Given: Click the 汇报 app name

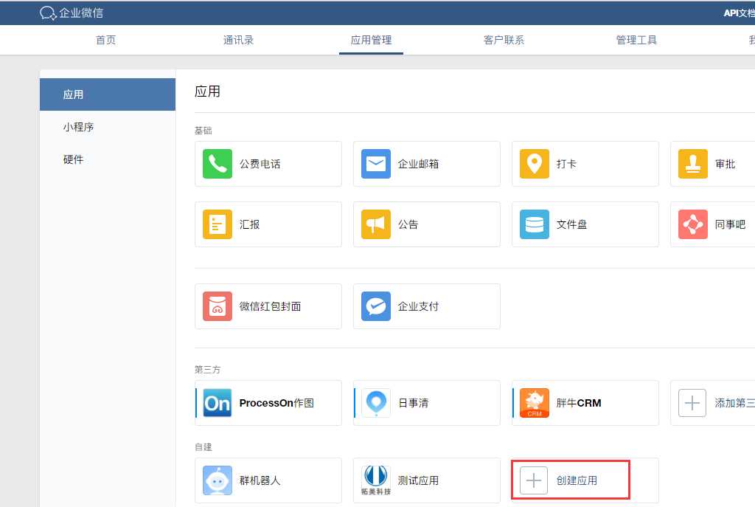Looking at the screenshot, I should [249, 224].
